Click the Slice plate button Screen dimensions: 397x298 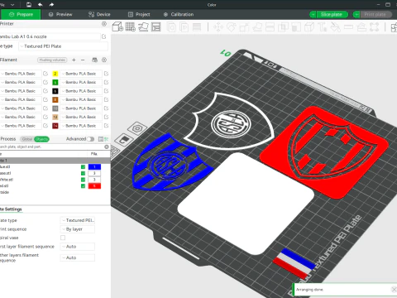click(332, 14)
